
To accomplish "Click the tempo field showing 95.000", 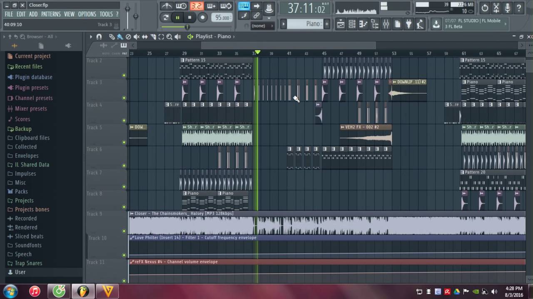I will (x=222, y=17).
